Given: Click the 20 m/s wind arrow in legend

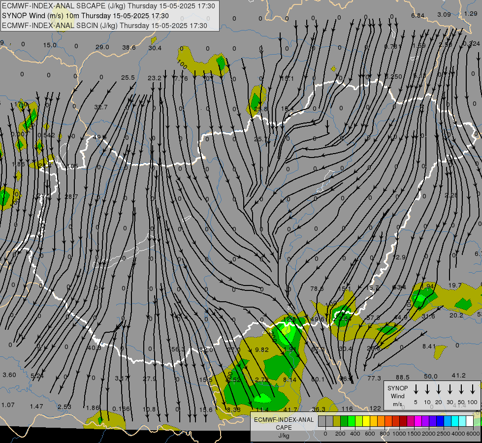Looking at the screenshot, I should coord(439,389).
